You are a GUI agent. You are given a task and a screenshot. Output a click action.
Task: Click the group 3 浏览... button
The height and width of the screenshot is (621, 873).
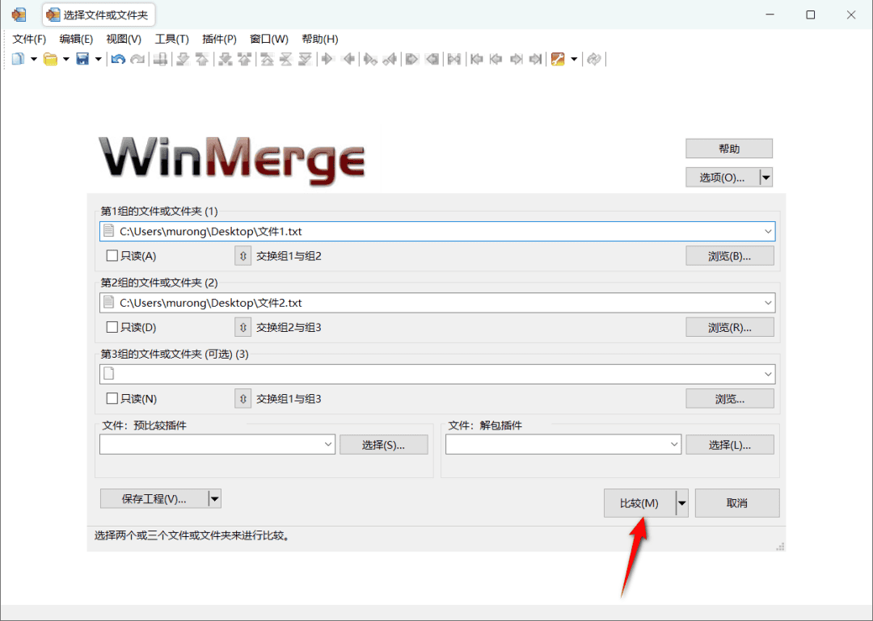730,398
